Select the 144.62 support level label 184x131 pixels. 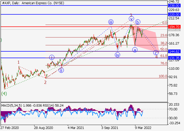[175, 52]
